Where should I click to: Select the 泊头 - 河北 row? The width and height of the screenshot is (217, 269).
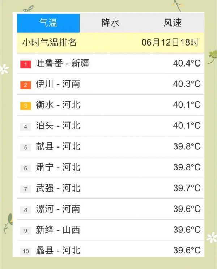[111, 126]
